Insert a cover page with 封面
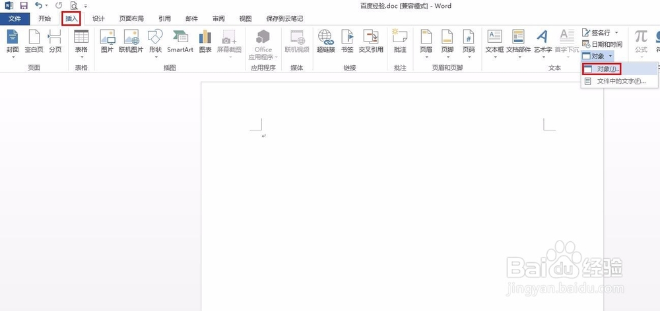660x311 pixels. click(13, 43)
